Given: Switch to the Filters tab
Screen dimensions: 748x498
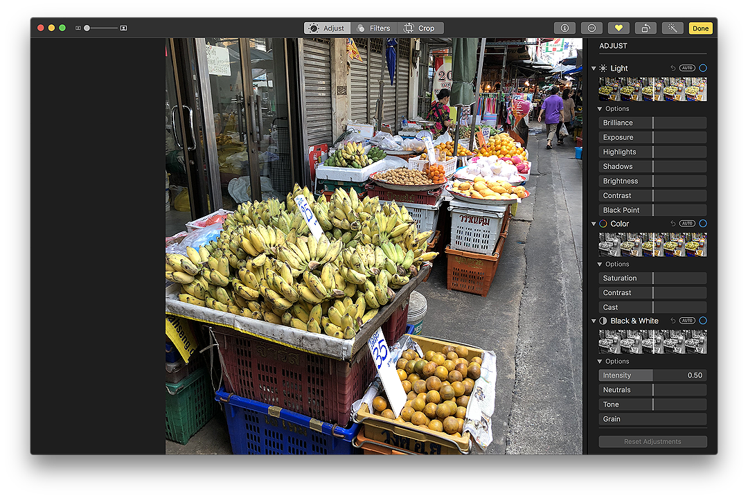Looking at the screenshot, I should 374,28.
